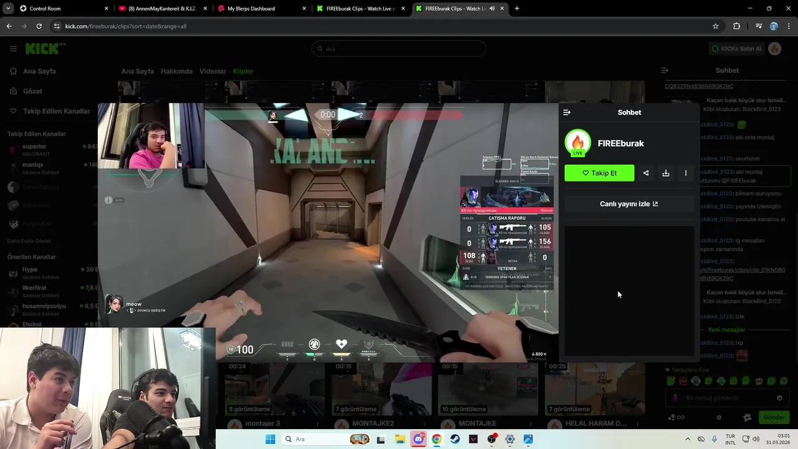Open Chrome extensions puzzle icon

[737, 26]
